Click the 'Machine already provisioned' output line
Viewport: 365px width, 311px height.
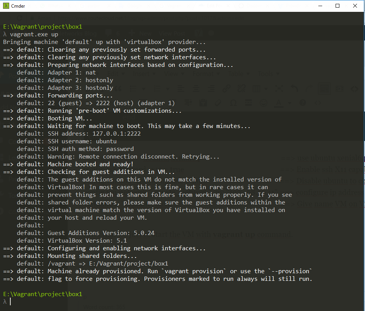tap(157, 271)
